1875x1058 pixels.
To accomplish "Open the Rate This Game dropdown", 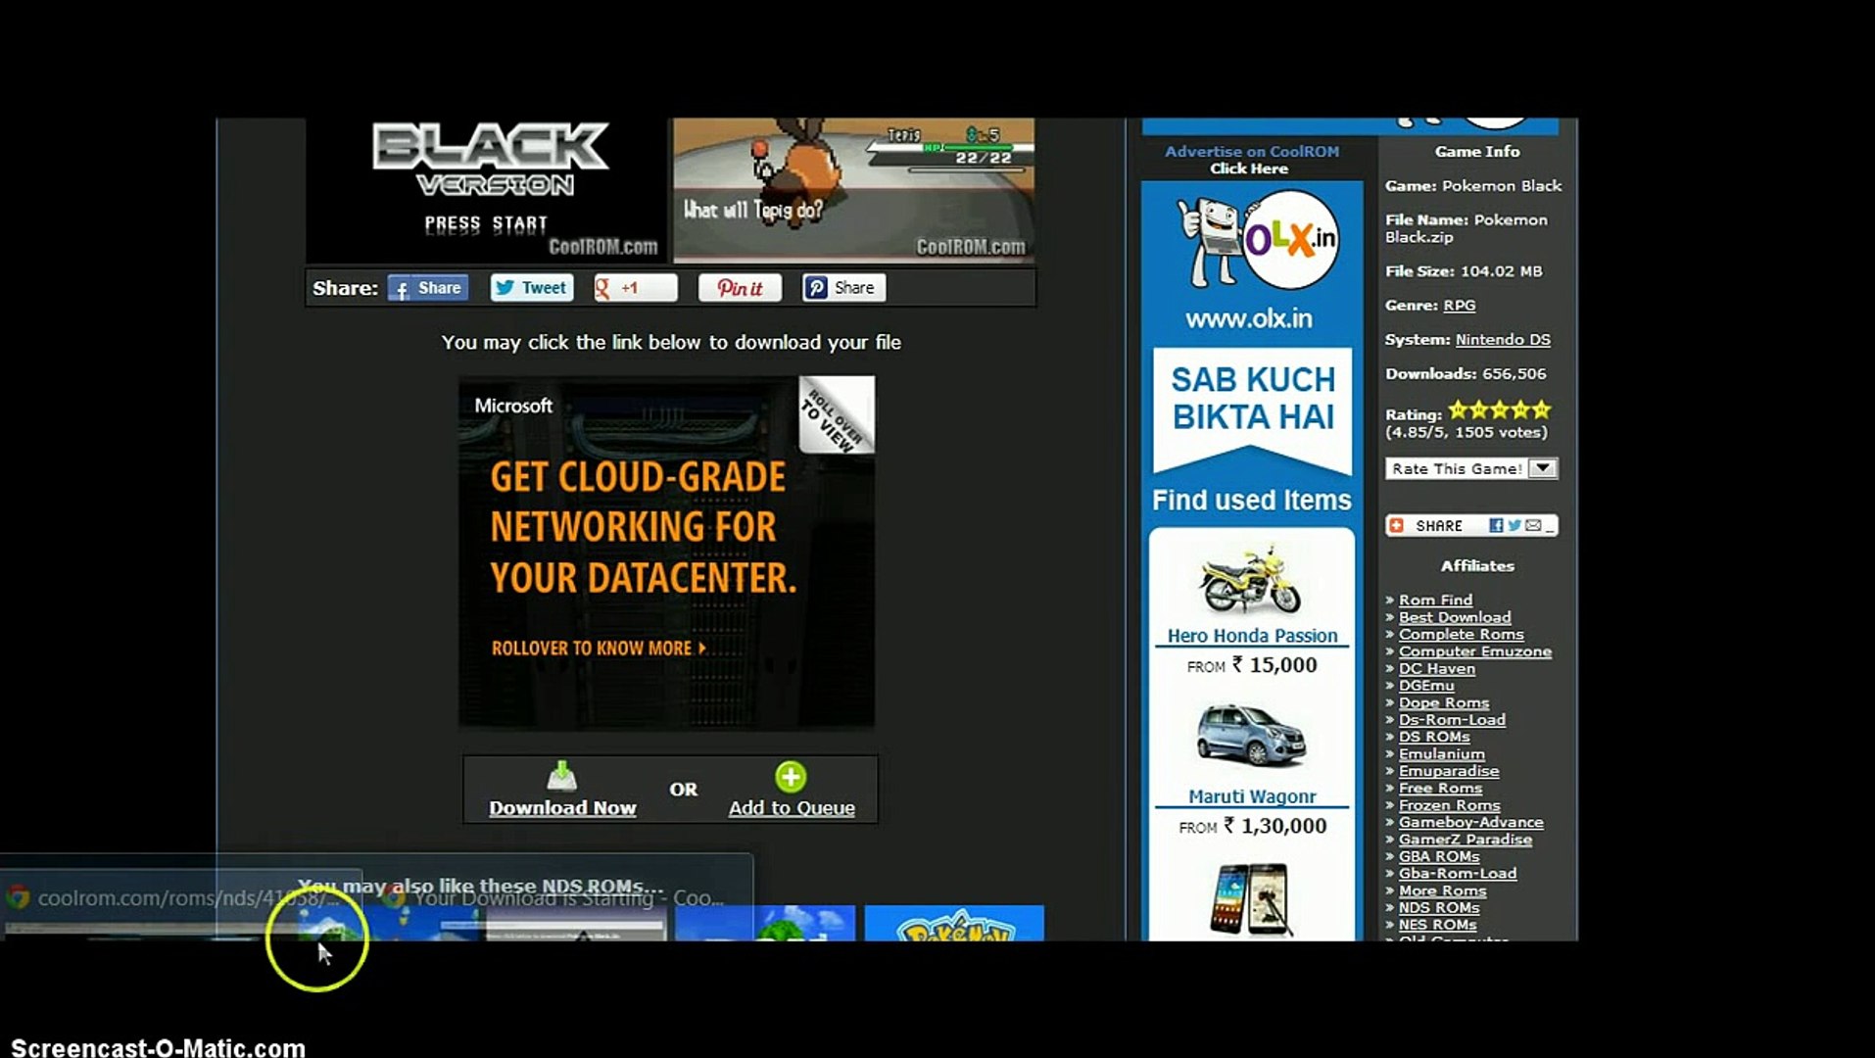I will [x=1471, y=469].
